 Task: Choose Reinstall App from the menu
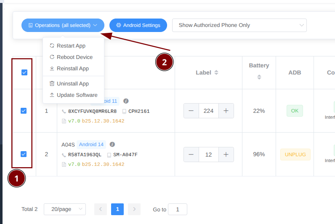(72, 68)
